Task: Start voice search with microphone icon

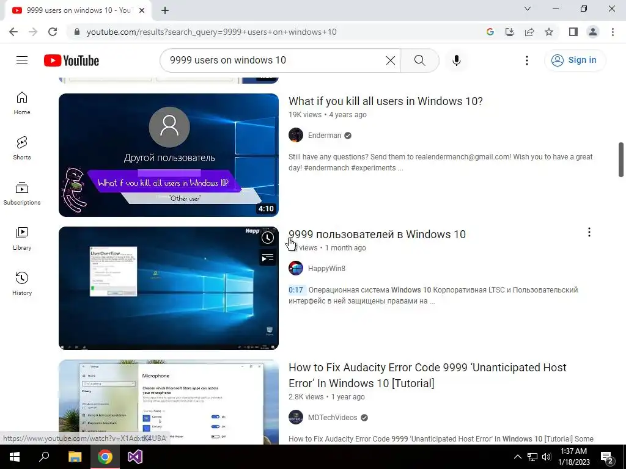Action: point(456,60)
